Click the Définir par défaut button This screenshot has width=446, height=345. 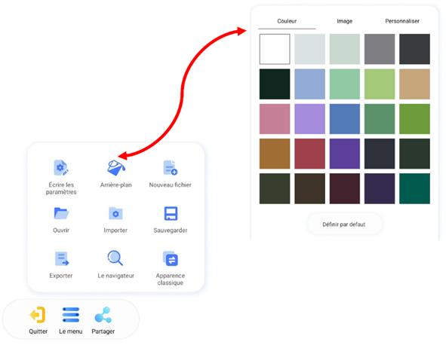(344, 224)
